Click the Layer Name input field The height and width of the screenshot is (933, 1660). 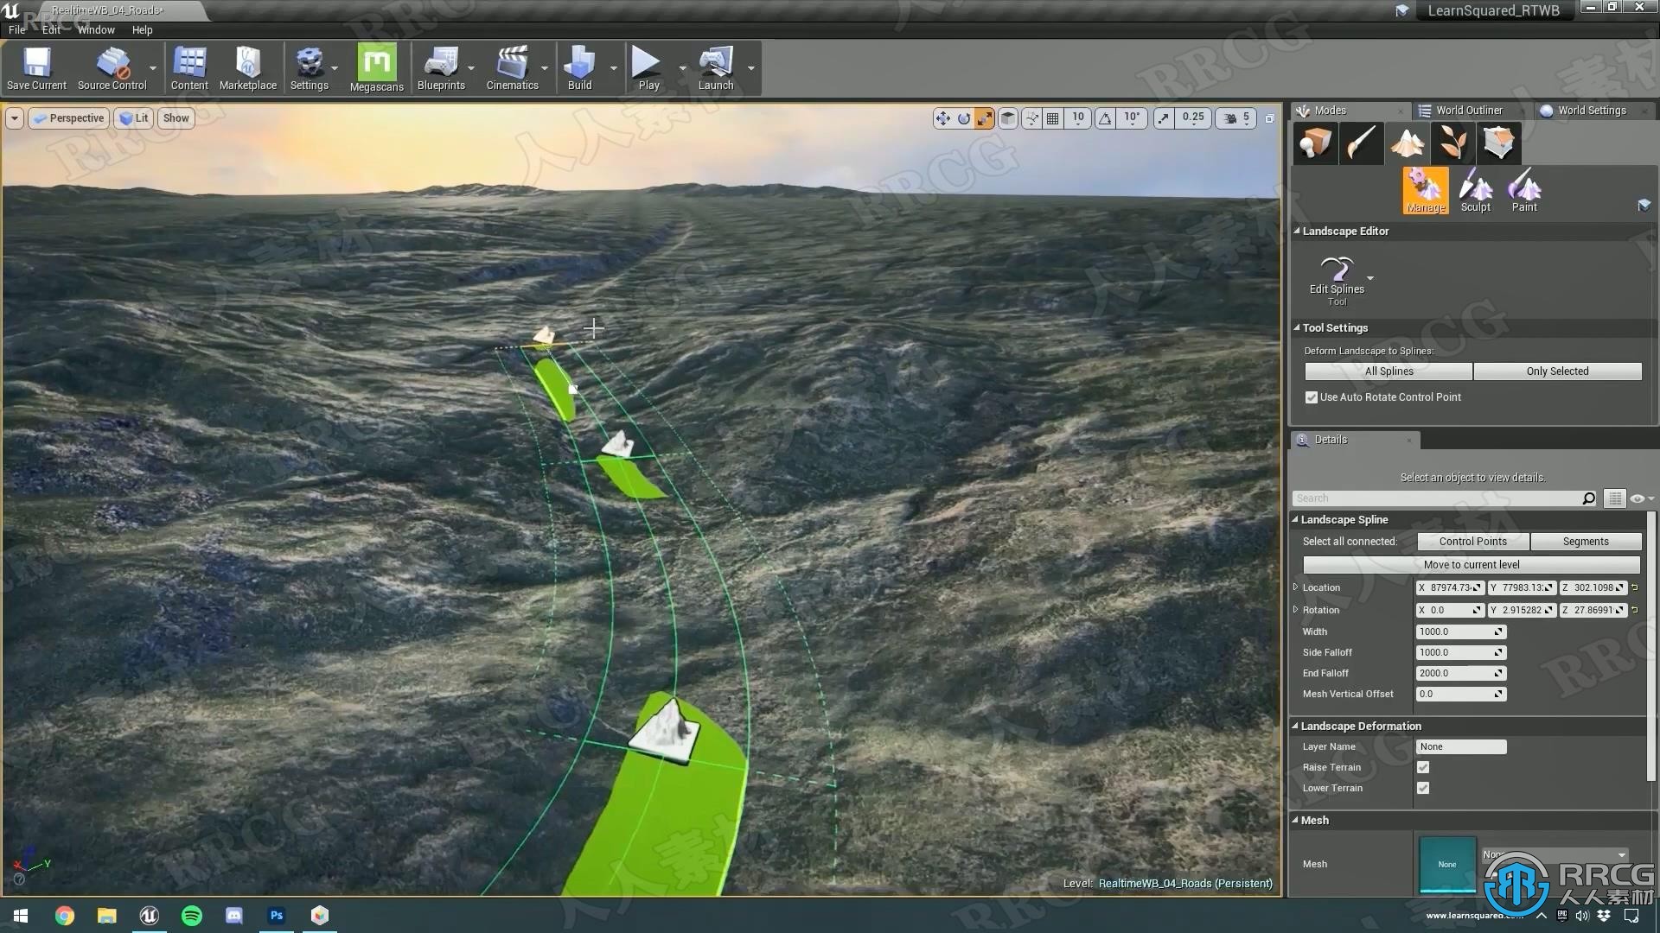pos(1460,746)
